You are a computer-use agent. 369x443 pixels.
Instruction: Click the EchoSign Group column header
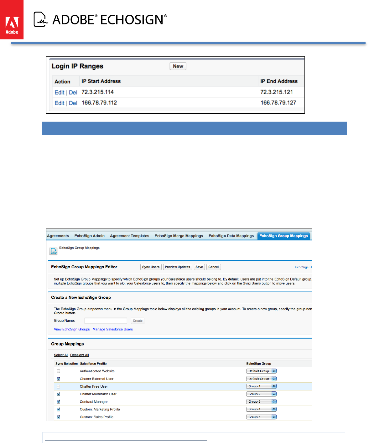tap(259, 364)
